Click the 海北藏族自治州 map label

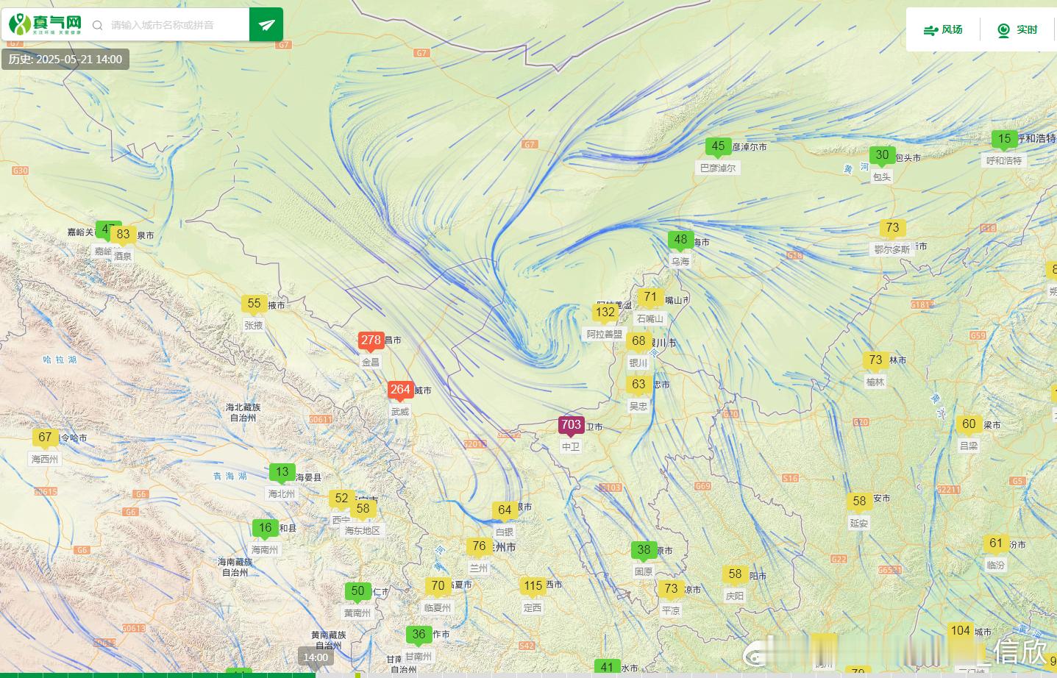click(243, 413)
